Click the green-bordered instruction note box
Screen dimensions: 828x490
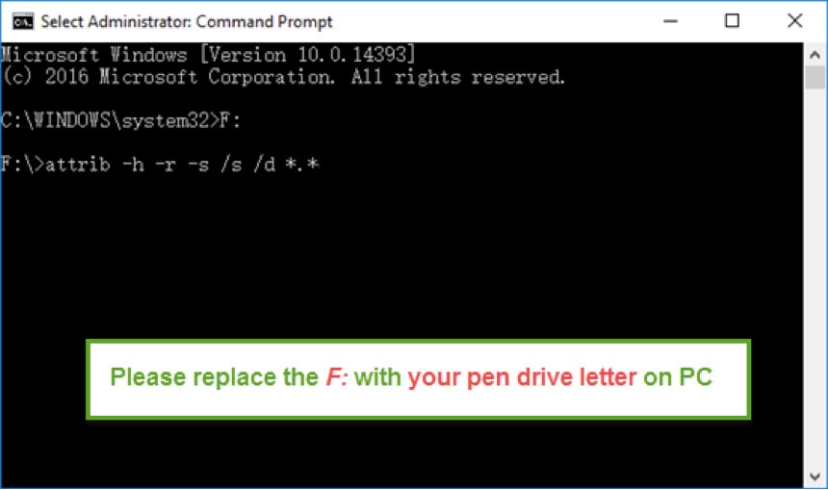[418, 379]
